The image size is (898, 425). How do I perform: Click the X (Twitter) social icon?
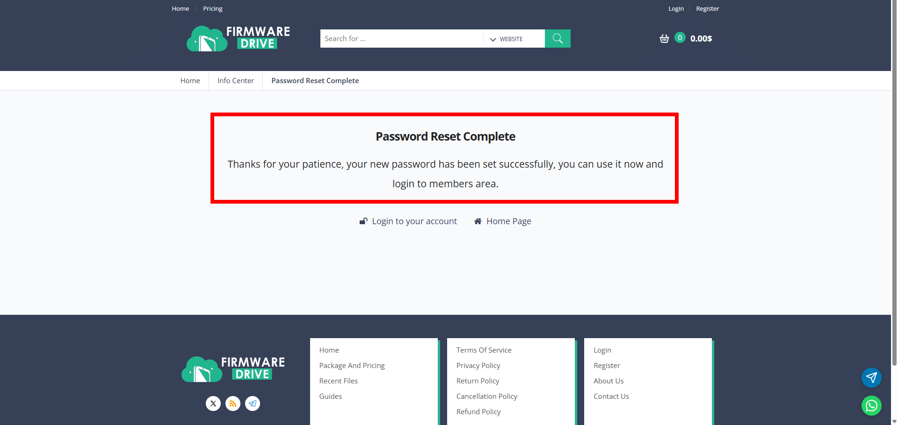(213, 404)
